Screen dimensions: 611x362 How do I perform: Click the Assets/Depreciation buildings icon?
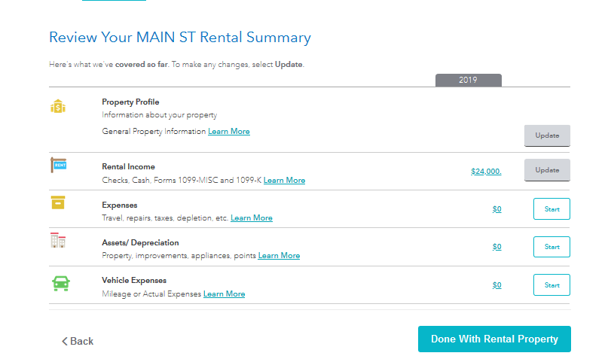(58, 240)
